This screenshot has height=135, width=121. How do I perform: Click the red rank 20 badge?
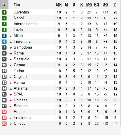pos(4,124)
